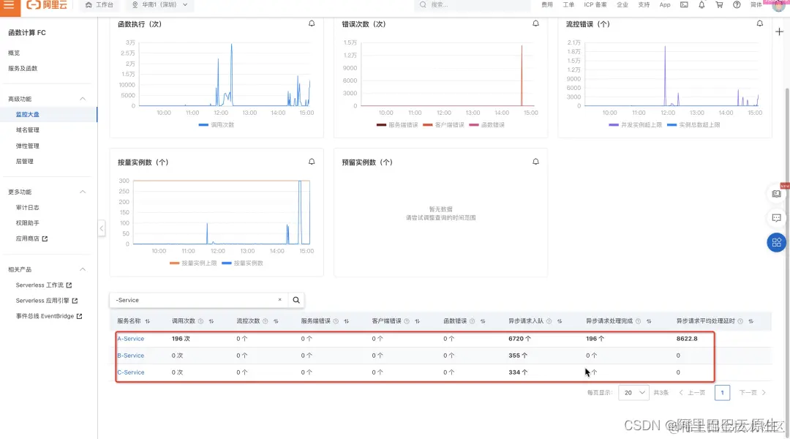Viewport: 790px width, 439px height.
Task: Sort by 调用次数 column
Action: coord(211,321)
